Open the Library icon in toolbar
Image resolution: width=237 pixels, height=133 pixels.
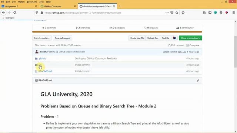tap(204, 13)
